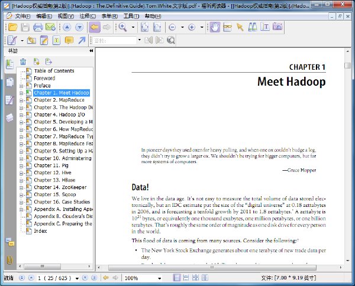Image resolution: width=355 pixels, height=286 pixels.
Task: Open the Comments panel in left sidebar
Action: point(10,242)
